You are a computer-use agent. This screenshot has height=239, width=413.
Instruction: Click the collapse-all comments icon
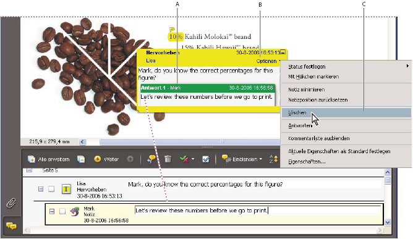pos(81,159)
